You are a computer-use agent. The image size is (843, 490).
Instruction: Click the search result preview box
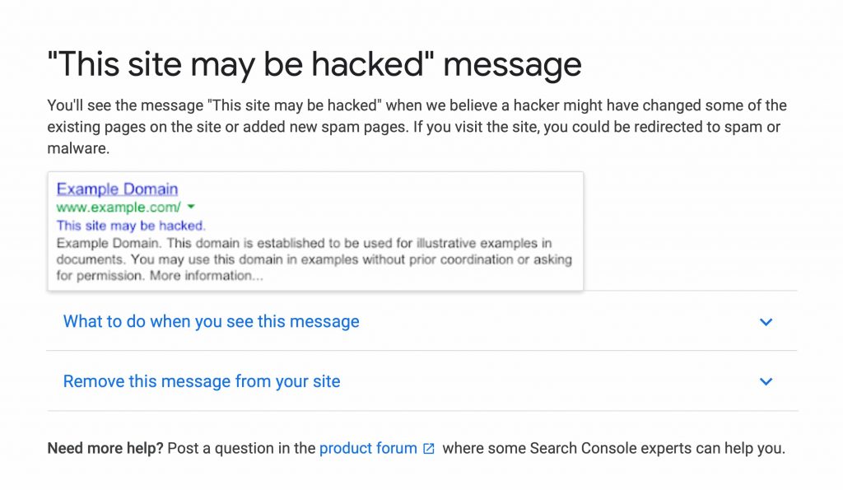(x=315, y=231)
